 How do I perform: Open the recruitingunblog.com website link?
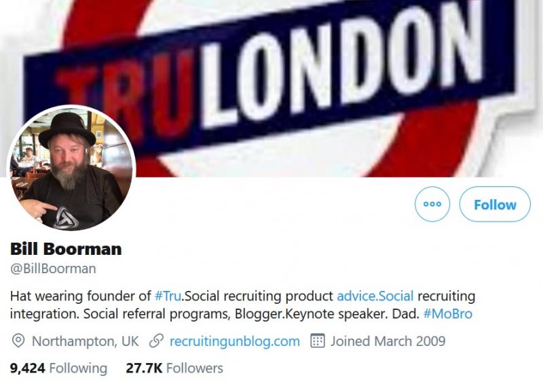tap(234, 341)
